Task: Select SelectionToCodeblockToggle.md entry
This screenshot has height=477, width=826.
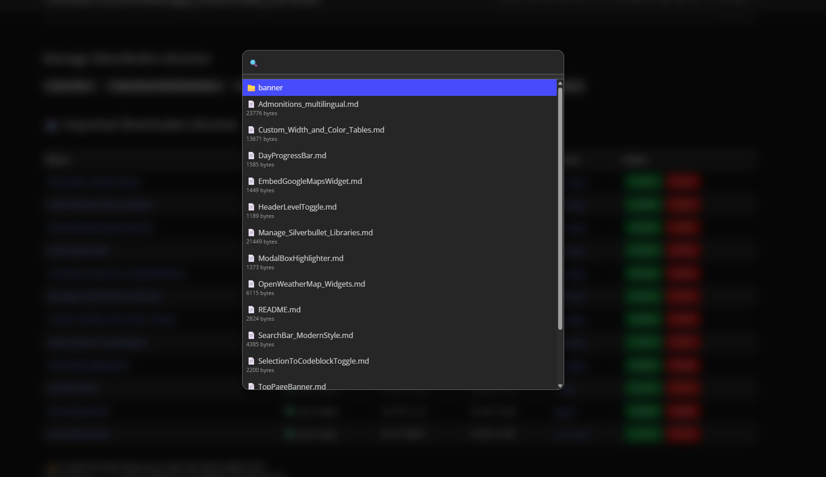Action: pyautogui.click(x=313, y=361)
